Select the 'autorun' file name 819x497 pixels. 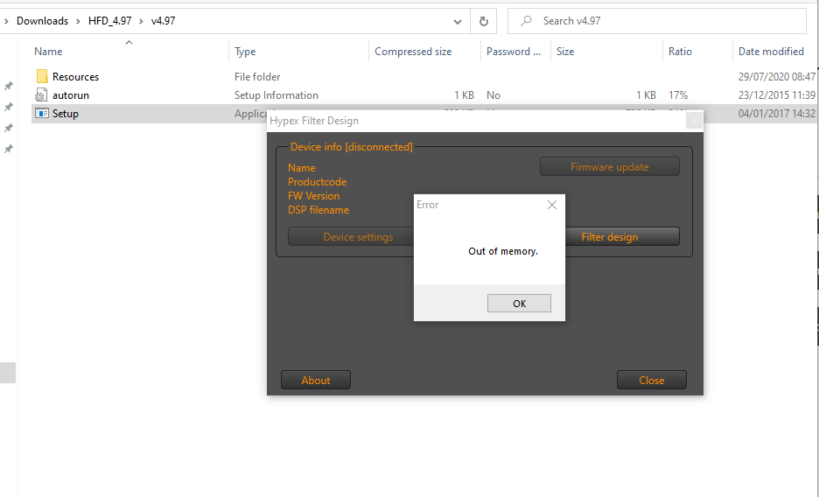click(71, 95)
